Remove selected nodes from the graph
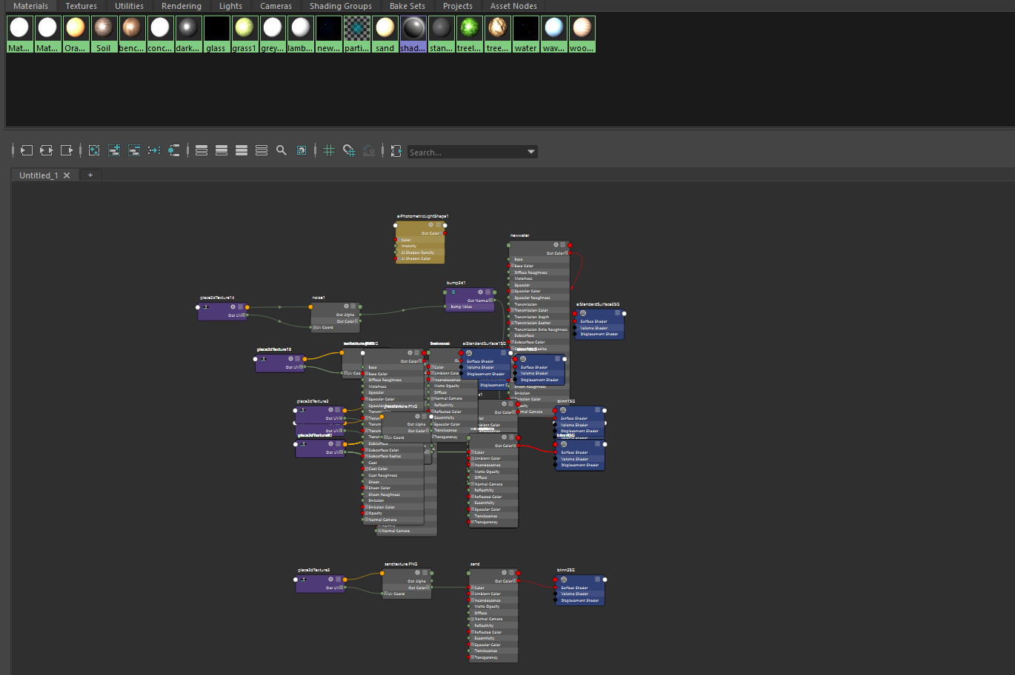Image resolution: width=1015 pixels, height=675 pixels. tap(134, 150)
